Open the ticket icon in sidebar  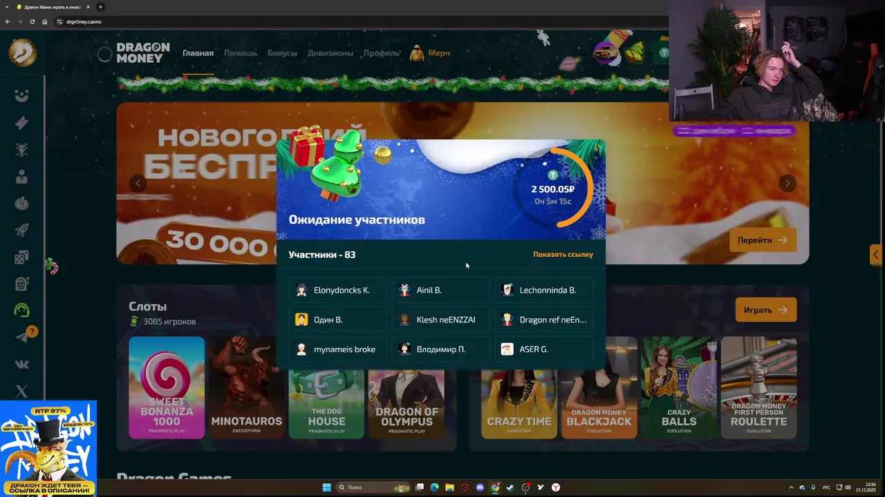(21, 123)
